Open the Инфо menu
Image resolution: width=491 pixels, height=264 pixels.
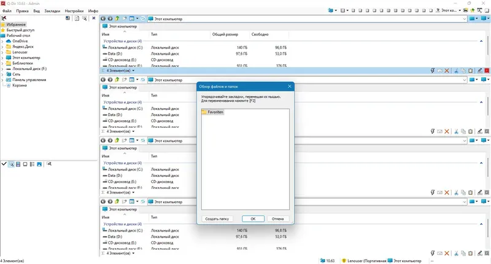pos(93,10)
